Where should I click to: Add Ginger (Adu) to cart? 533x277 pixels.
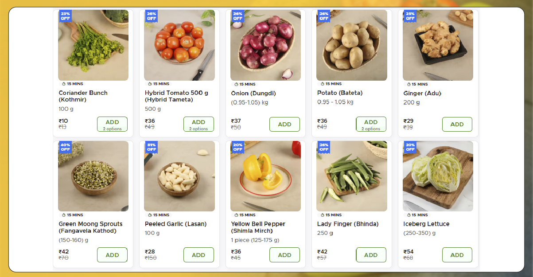coord(457,125)
